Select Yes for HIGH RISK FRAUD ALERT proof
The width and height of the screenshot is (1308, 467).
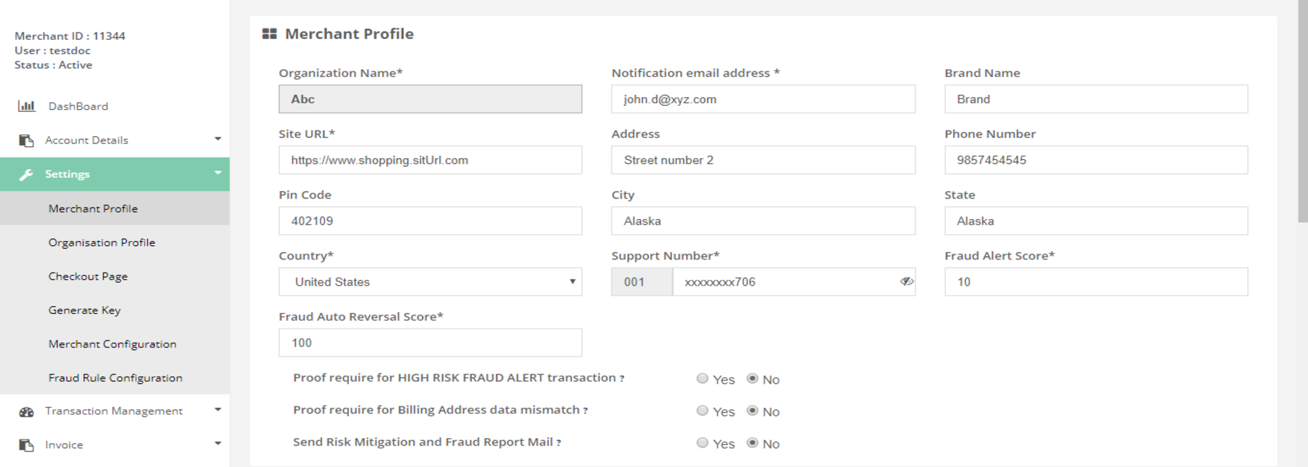click(x=702, y=378)
